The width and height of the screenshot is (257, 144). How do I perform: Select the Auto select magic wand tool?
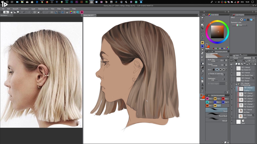coord(203,35)
